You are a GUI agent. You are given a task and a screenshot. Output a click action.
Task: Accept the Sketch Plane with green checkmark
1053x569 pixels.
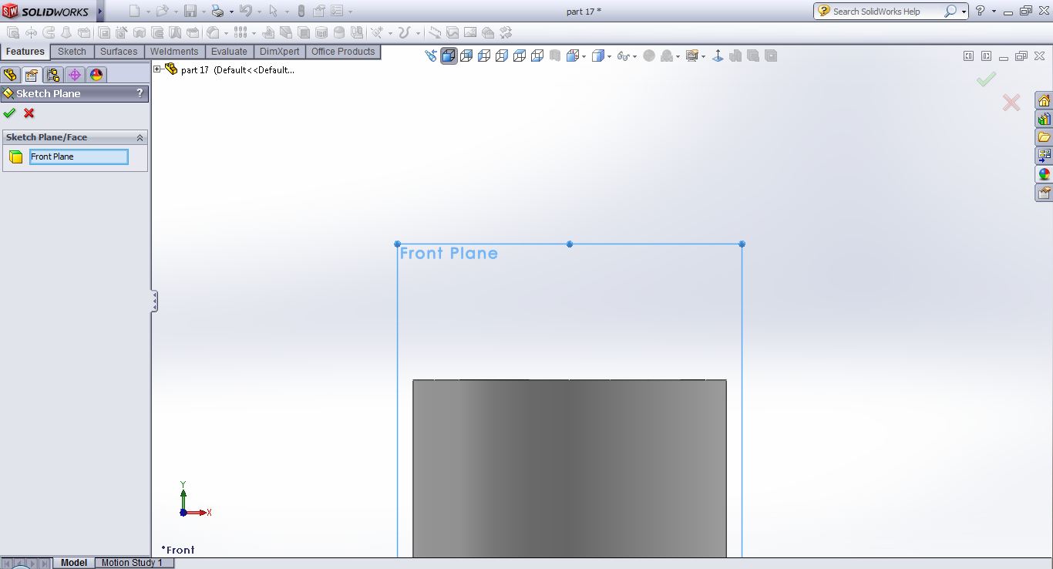click(x=9, y=113)
